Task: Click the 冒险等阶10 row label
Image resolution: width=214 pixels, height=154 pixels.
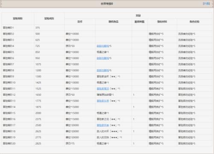Action: click(x=9, y=83)
